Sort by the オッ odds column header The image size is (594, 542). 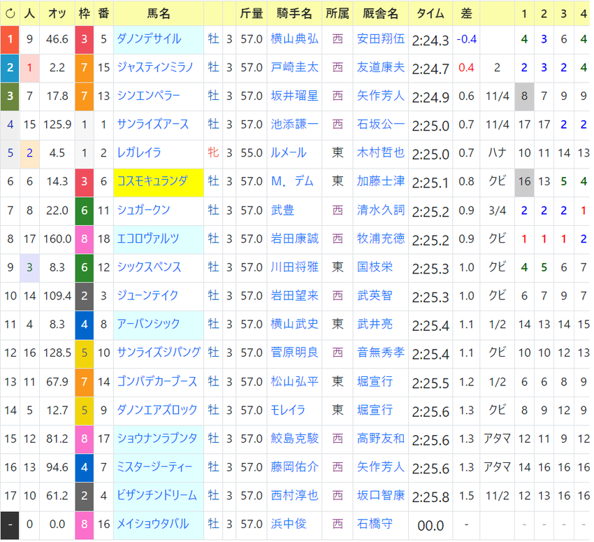tap(57, 14)
